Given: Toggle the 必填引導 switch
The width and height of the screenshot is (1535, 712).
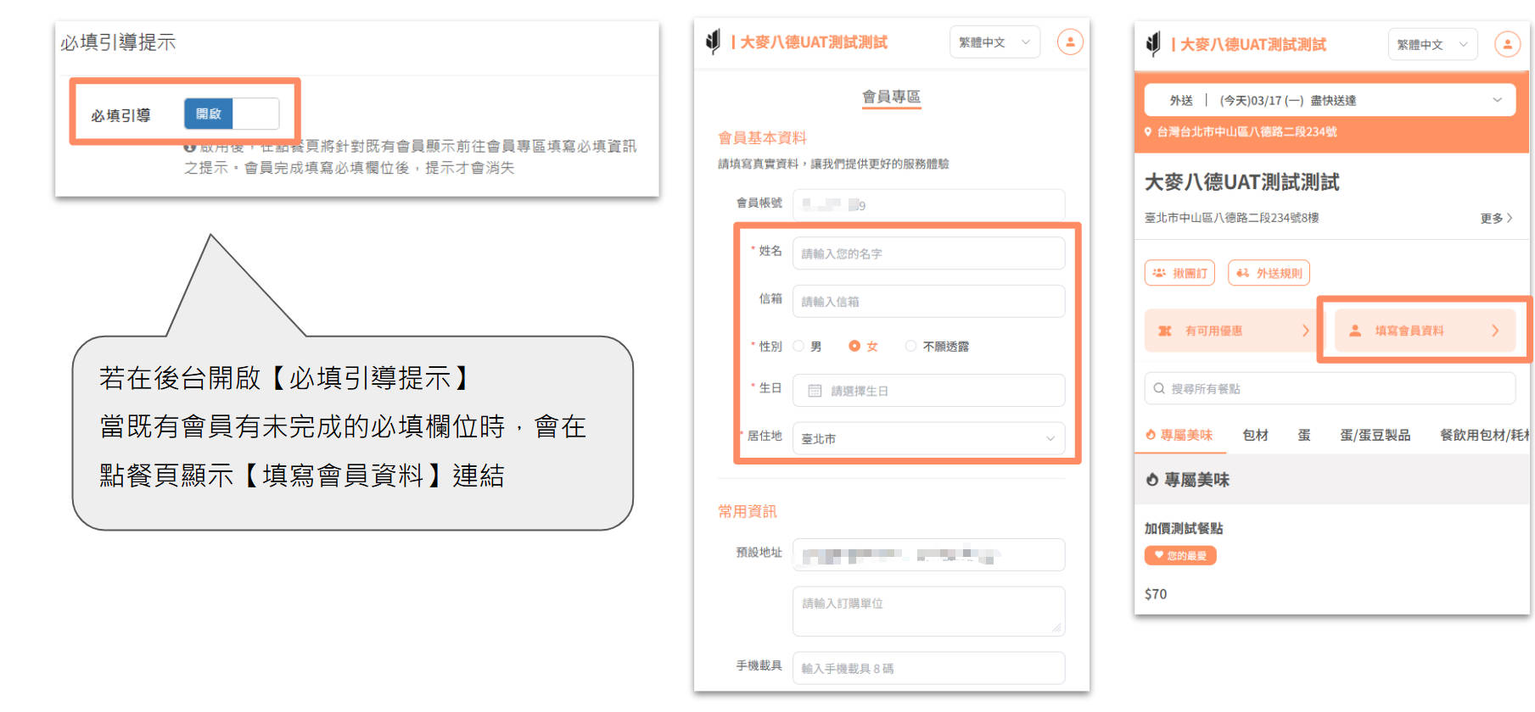Looking at the screenshot, I should click(x=232, y=114).
